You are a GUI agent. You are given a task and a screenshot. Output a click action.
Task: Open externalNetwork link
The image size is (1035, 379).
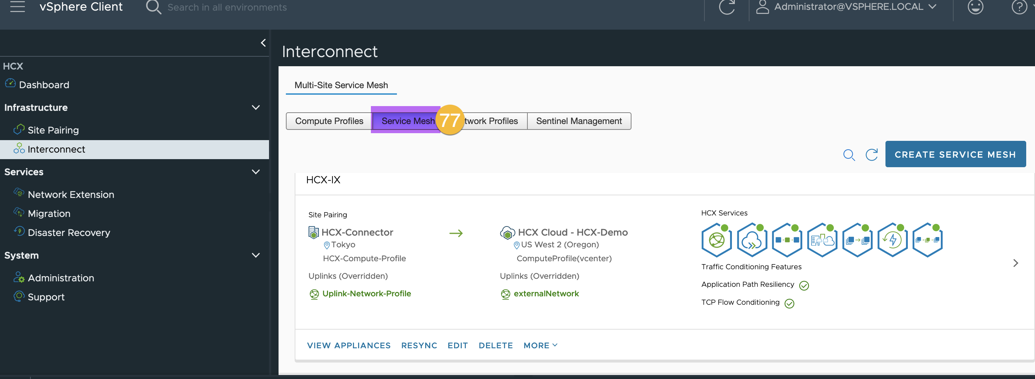pos(546,293)
